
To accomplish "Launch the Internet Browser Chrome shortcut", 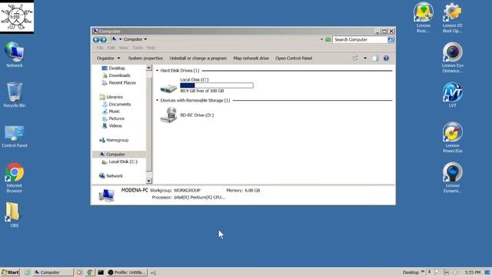I will [x=14, y=178].
